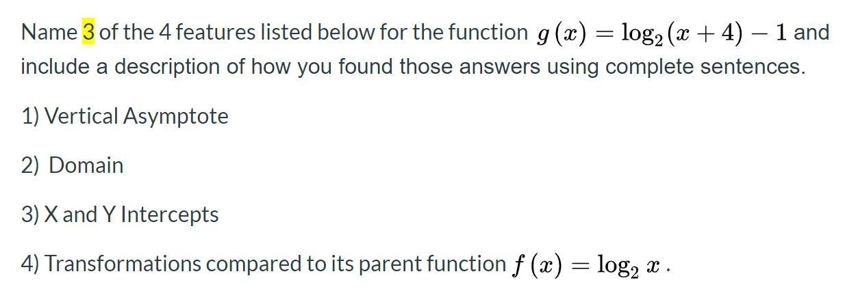This screenshot has height=302, width=856.
Task: Click the numeral "4)" list marker
Action: (x=31, y=264)
